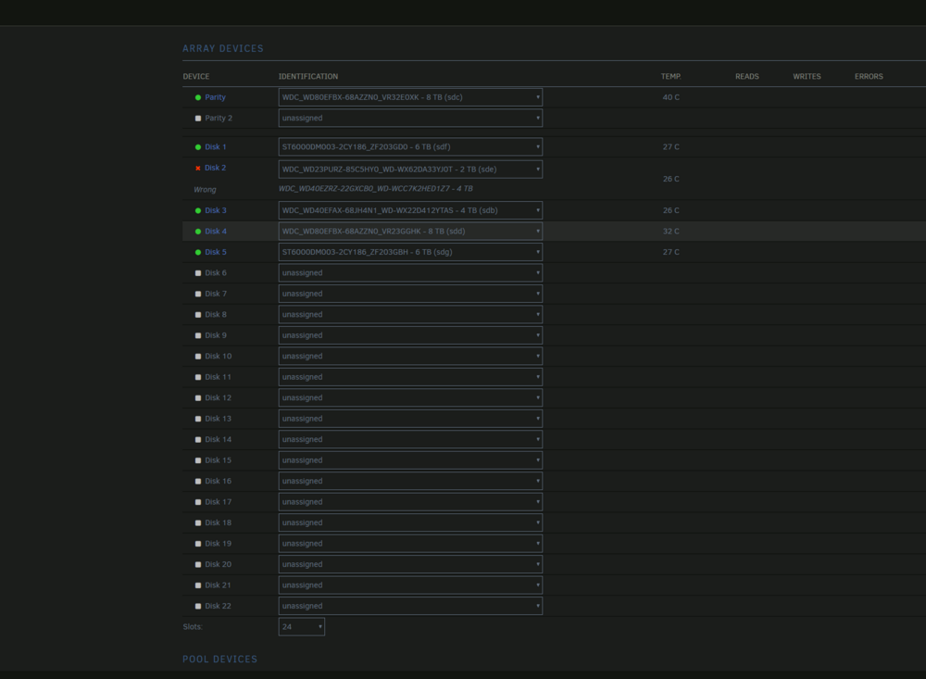Click the Disk 18 label
926x679 pixels.
[218, 523]
